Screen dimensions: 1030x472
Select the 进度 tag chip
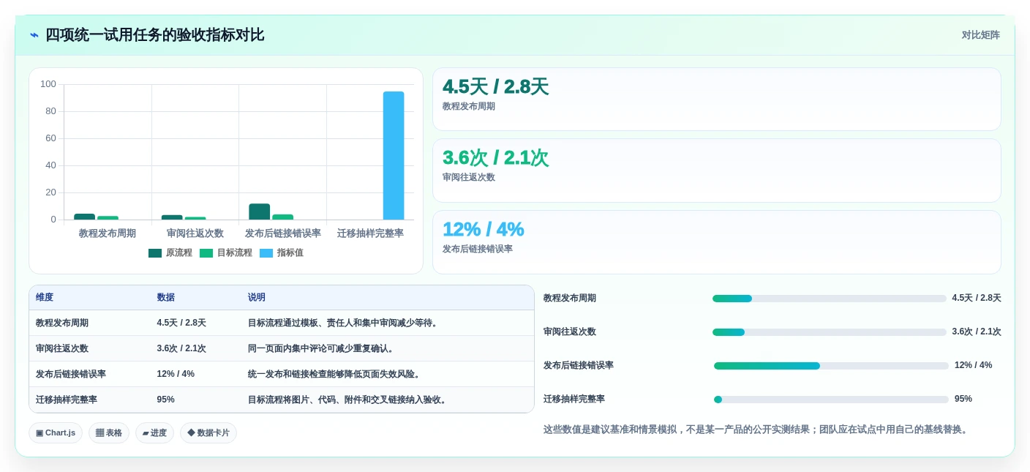point(154,432)
